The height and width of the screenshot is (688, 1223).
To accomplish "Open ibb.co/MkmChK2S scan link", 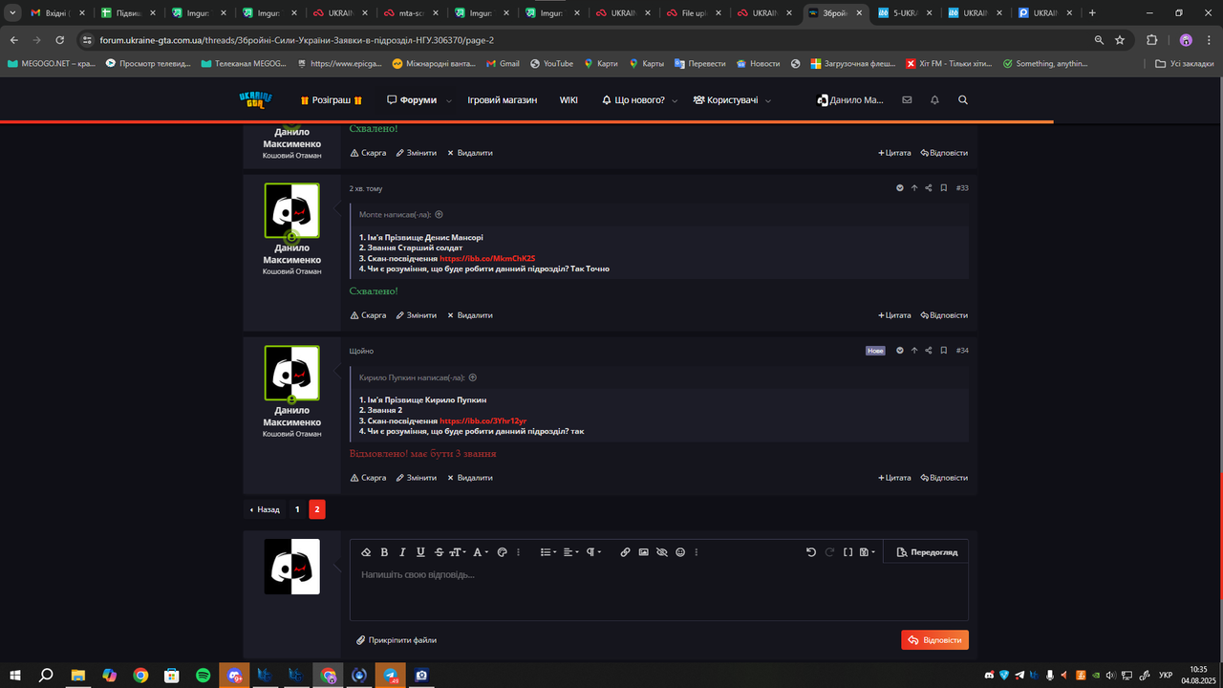I will pos(487,258).
